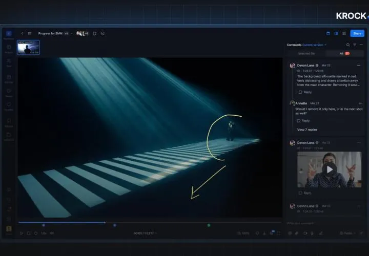Screen dimensions: 369x256
Task: Open Devon Lane's first comment text
Action: pos(327,80)
